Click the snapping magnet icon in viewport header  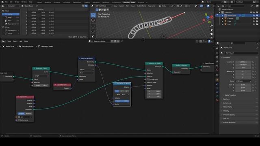tap(178, 6)
